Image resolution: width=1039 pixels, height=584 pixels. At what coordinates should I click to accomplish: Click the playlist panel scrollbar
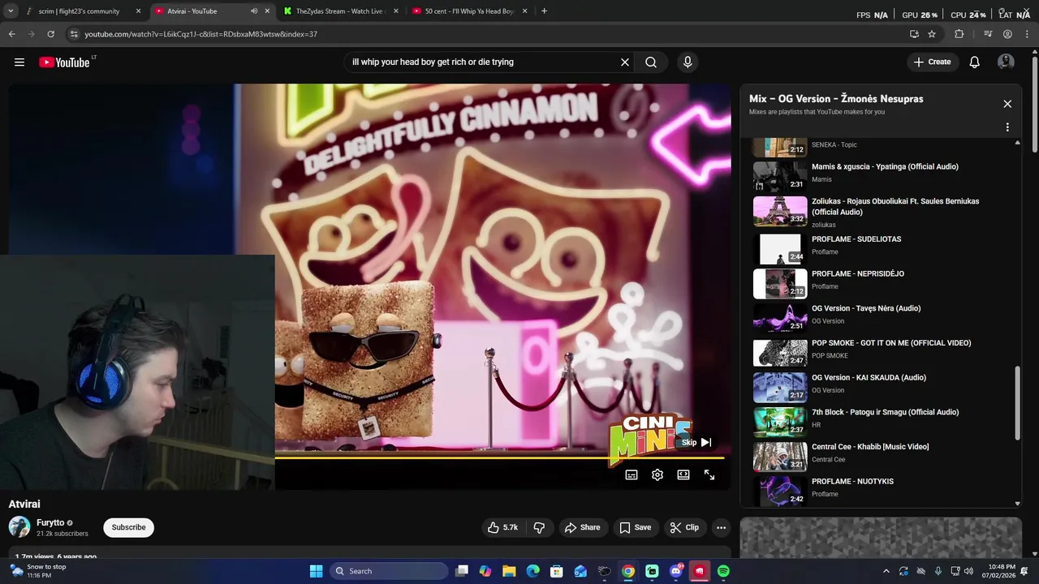[1017, 403]
